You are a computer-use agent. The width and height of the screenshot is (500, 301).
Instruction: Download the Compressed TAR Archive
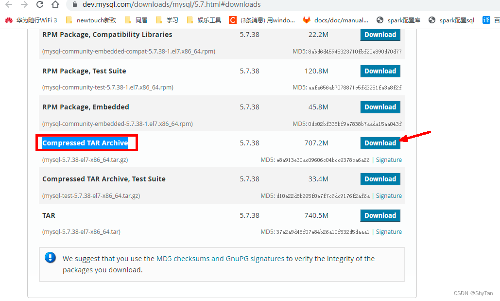[x=380, y=142]
